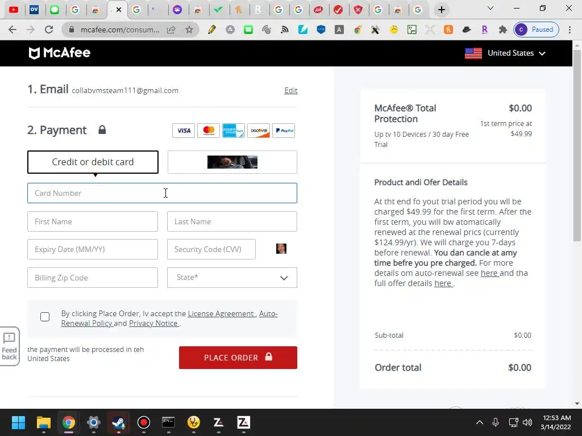Open the volume control in tray
This screenshot has height=436, width=582.
tap(527, 422)
